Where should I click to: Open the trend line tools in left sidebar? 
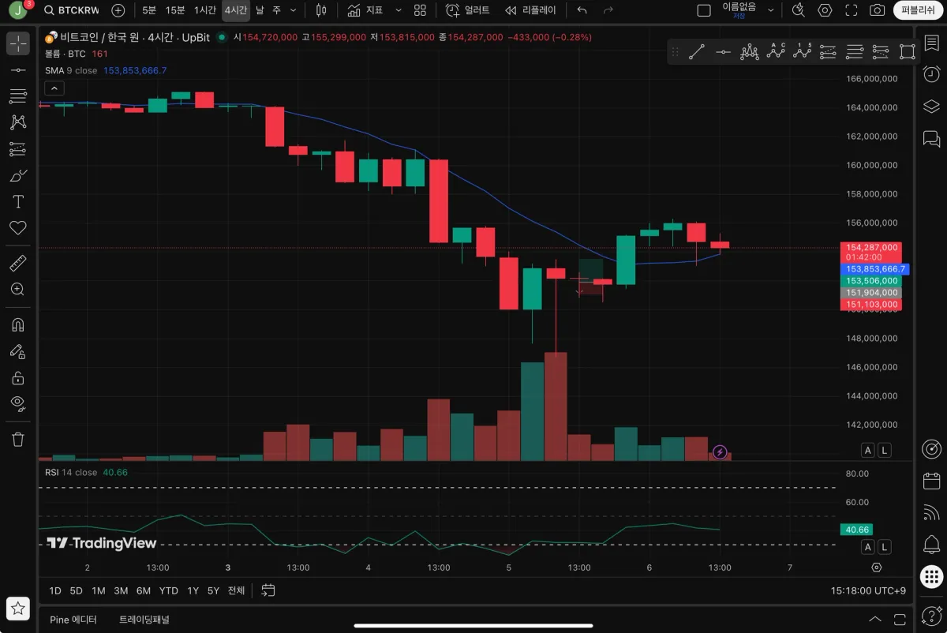18,70
